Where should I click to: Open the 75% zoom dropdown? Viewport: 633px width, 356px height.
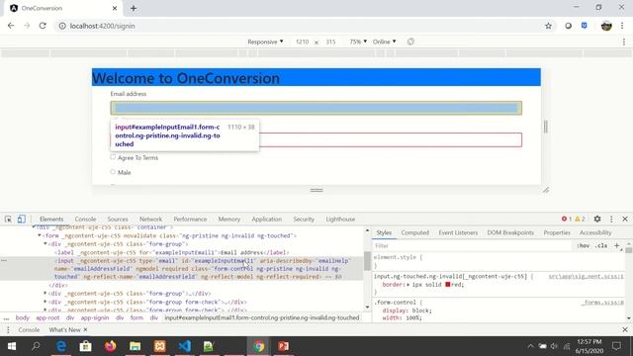click(x=358, y=42)
